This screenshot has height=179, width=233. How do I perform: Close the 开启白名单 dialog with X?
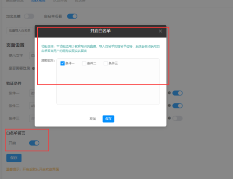160,31
